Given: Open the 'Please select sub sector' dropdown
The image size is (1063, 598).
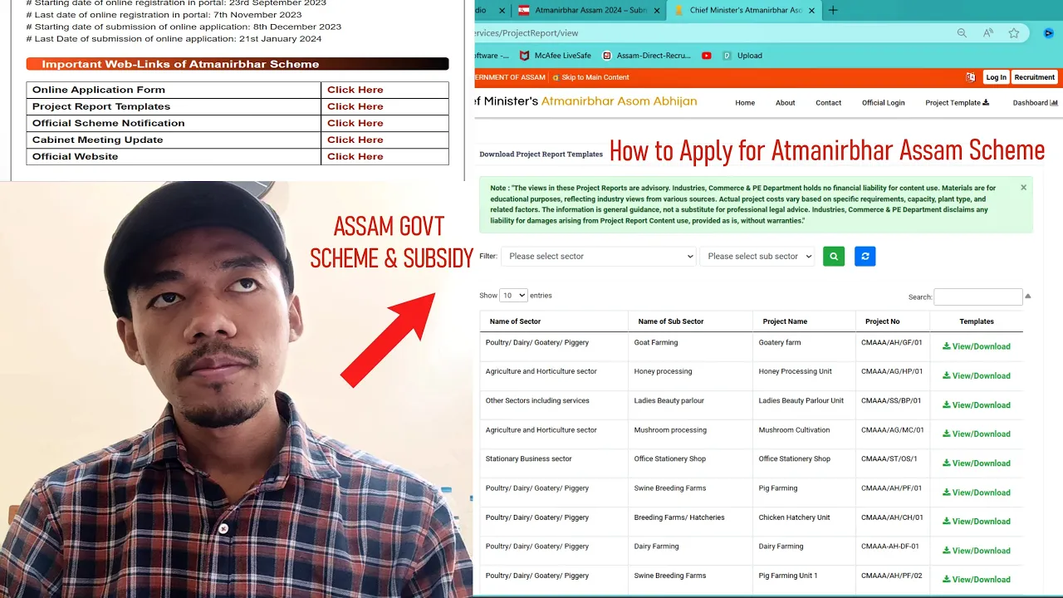Looking at the screenshot, I should (x=757, y=257).
